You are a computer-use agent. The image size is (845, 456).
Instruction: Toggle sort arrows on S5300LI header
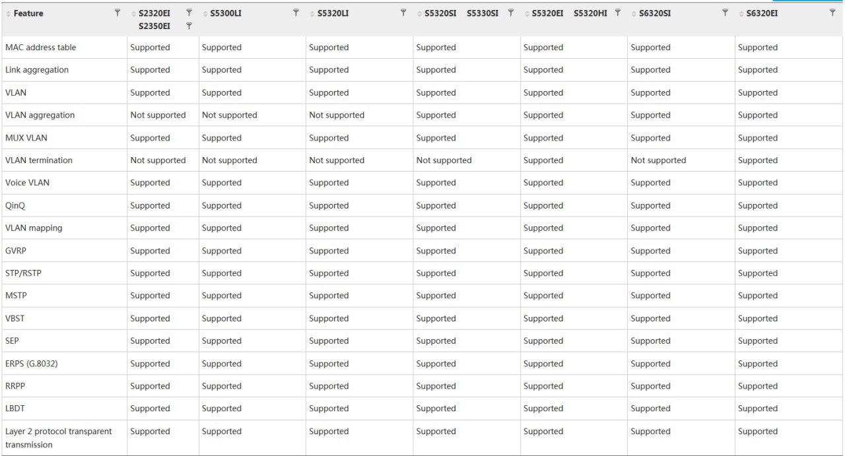pyautogui.click(x=205, y=13)
